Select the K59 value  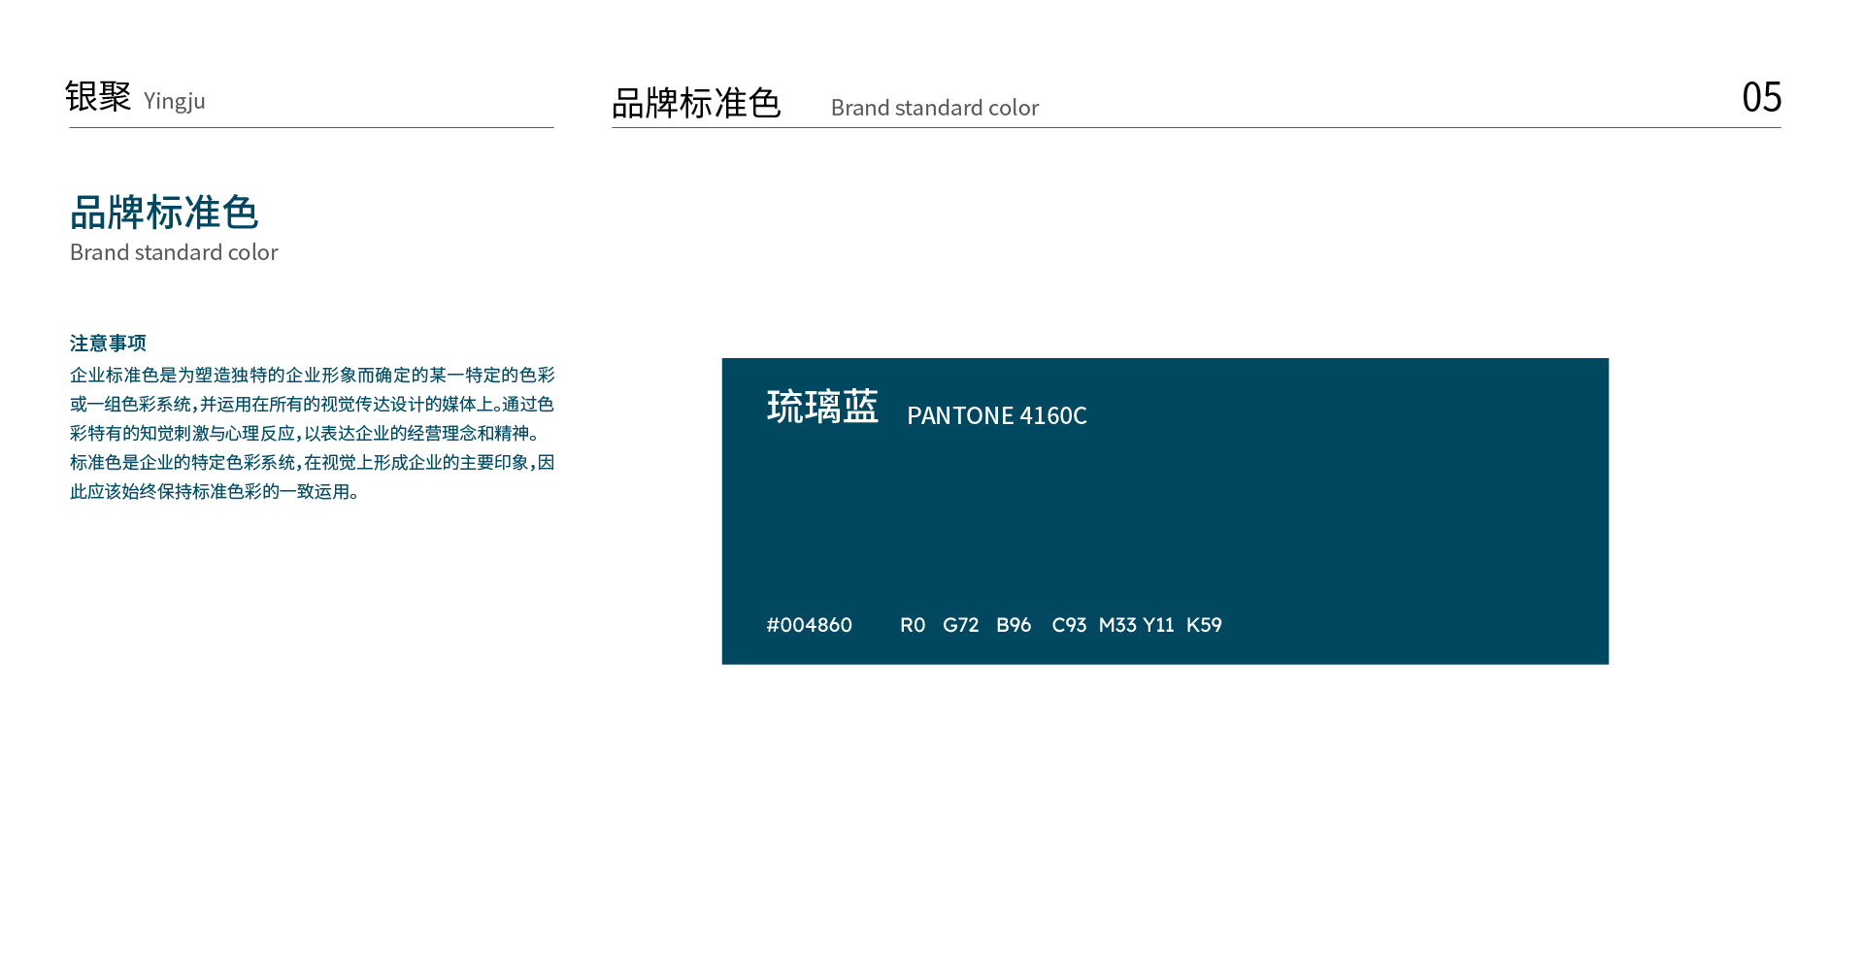point(1204,625)
